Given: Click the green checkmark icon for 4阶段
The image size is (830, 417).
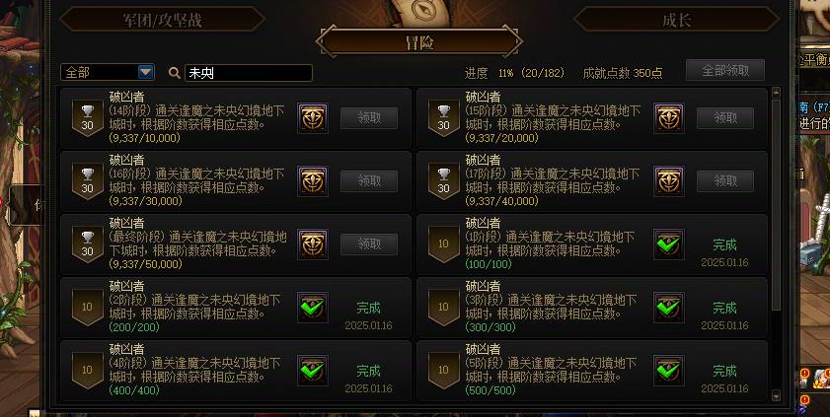Looking at the screenshot, I should pos(312,371).
